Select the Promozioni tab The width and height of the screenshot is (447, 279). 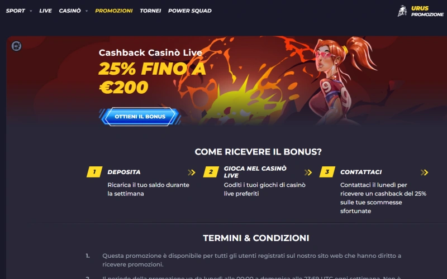pyautogui.click(x=114, y=11)
